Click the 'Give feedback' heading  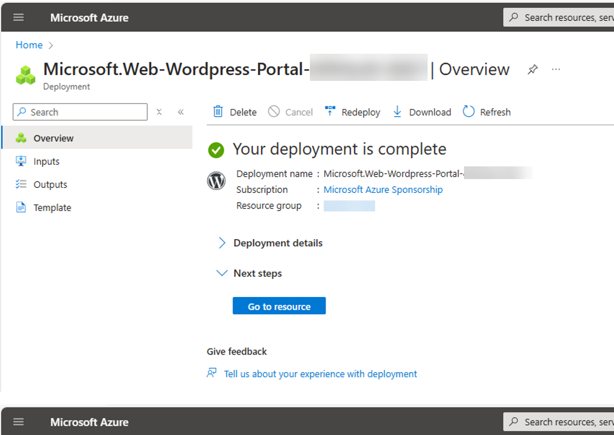coord(237,352)
